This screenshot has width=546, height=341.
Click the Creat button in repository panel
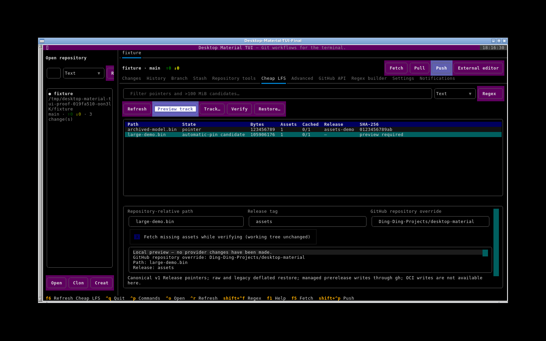pos(101,283)
